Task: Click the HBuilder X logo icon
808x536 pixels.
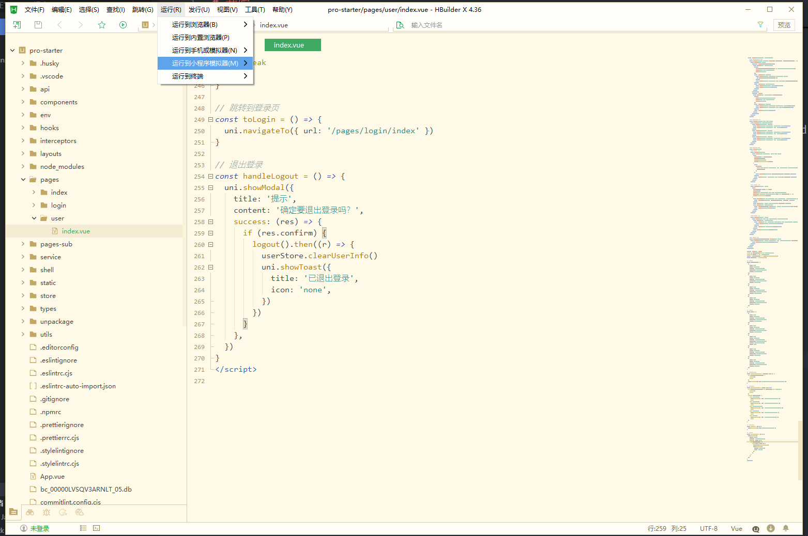Action: pos(14,9)
